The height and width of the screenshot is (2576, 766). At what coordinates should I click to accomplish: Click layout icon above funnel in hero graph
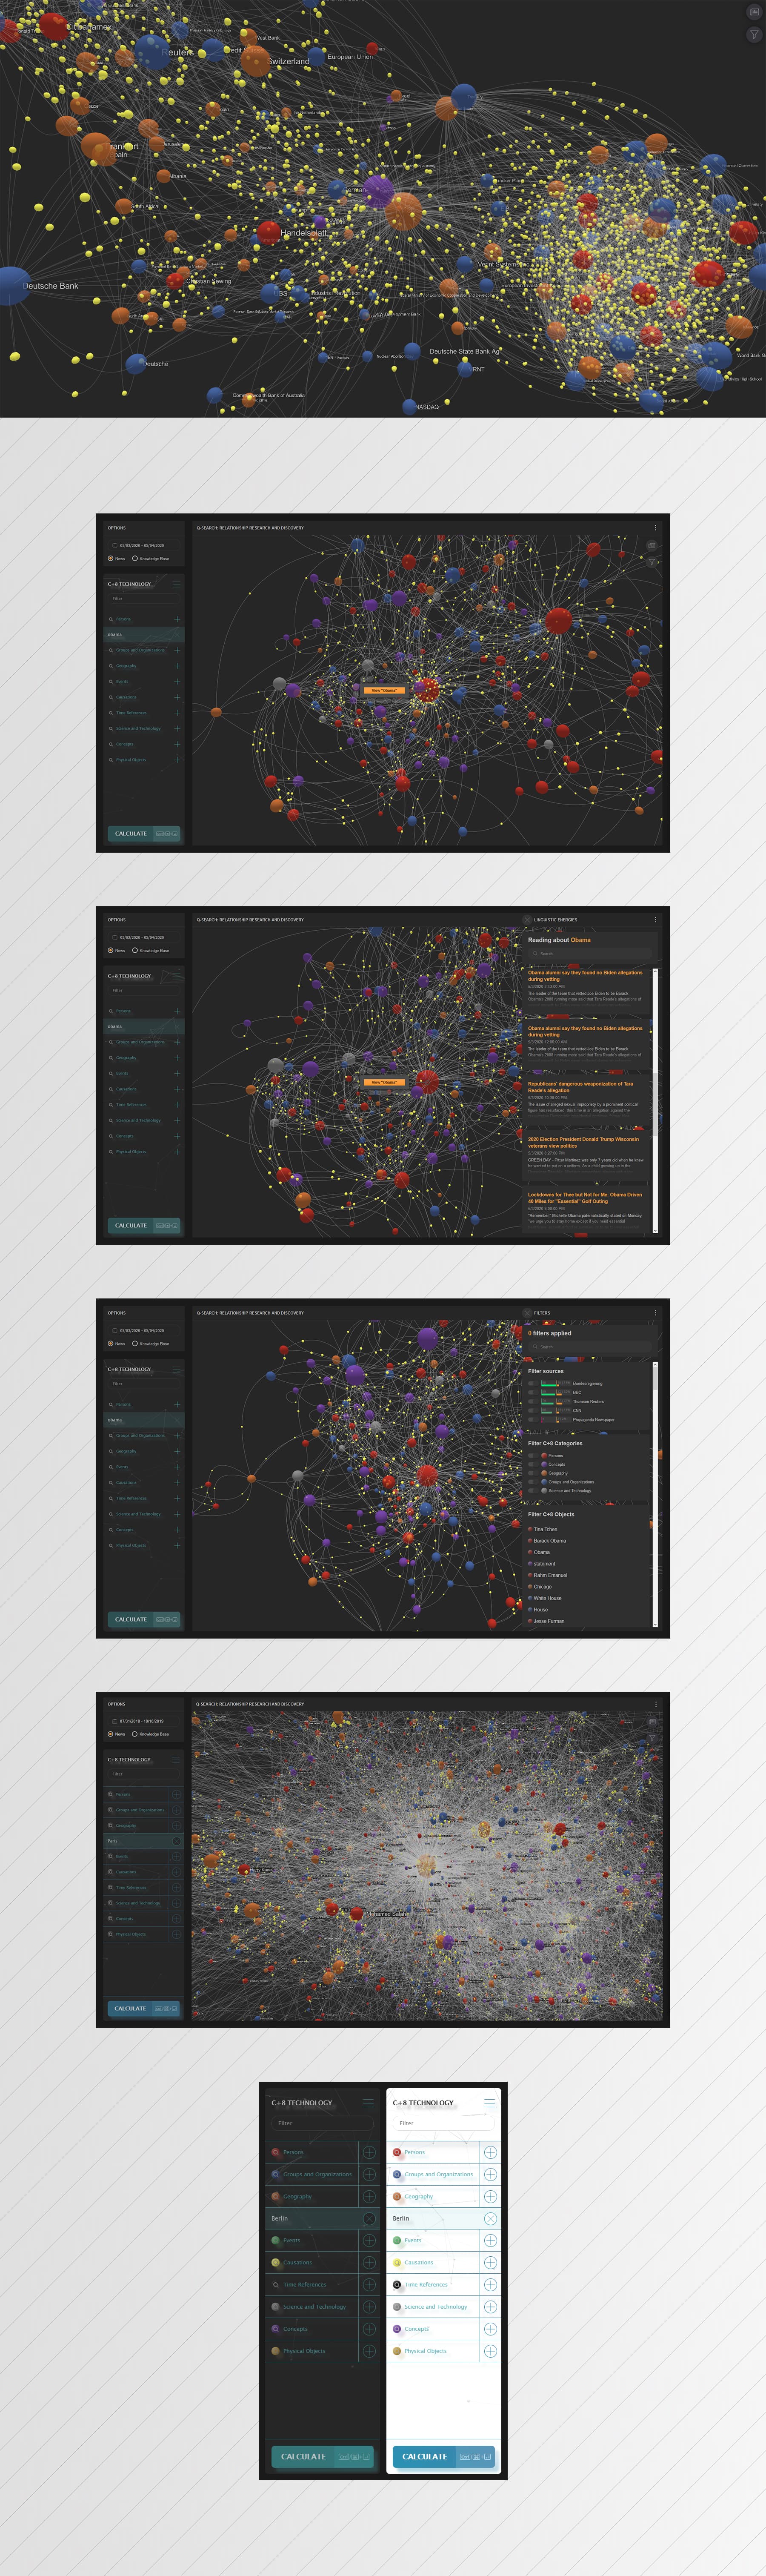pyautogui.click(x=754, y=12)
